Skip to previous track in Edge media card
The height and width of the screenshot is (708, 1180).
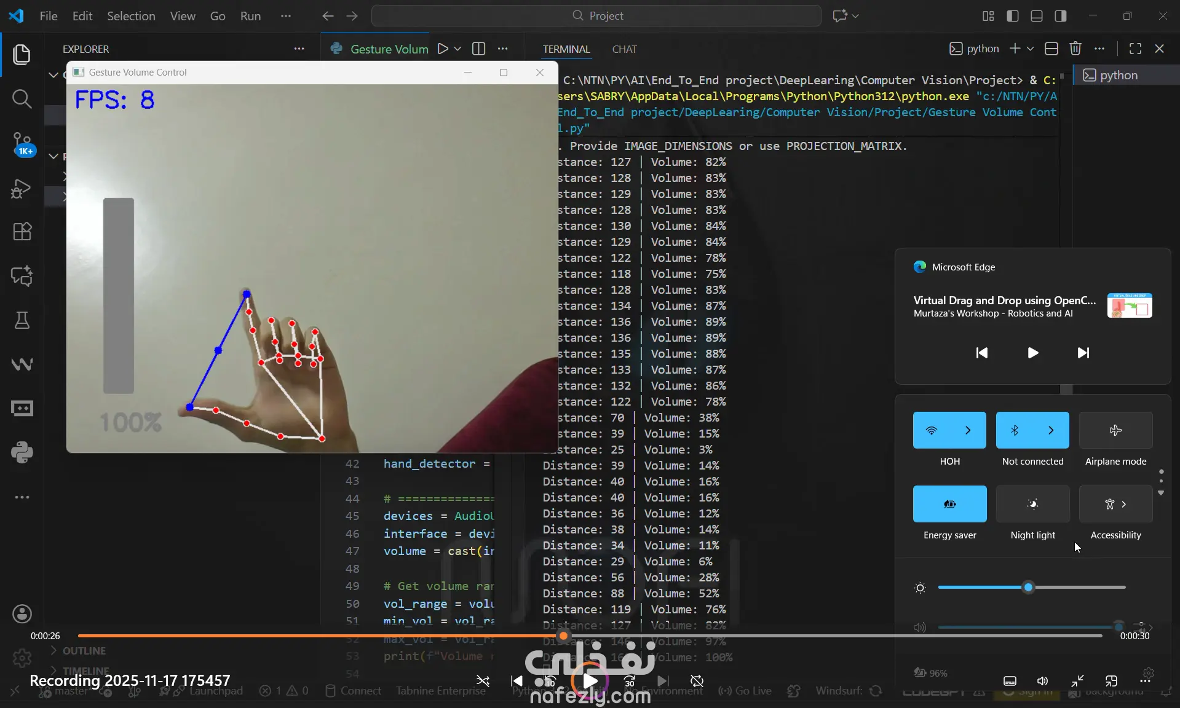(982, 353)
